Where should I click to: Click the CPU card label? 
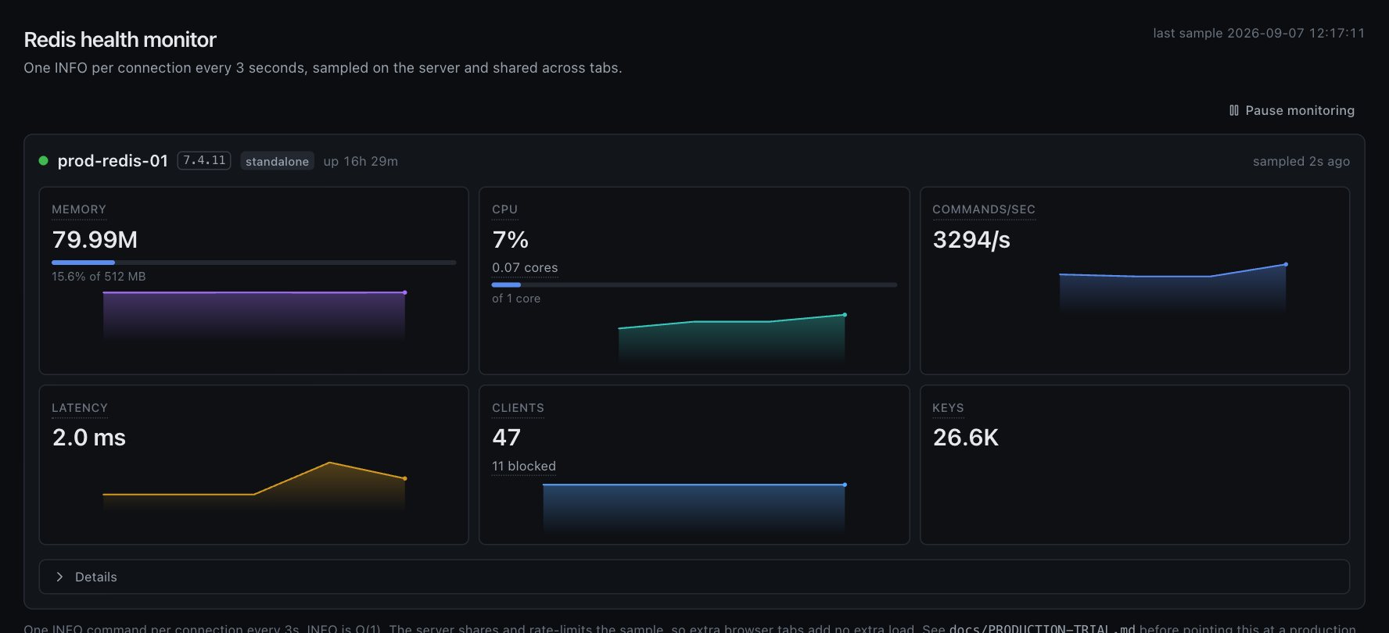tap(504, 209)
